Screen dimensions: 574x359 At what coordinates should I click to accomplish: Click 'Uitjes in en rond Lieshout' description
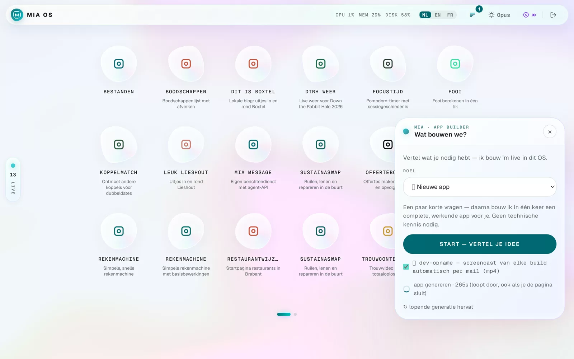click(x=186, y=185)
